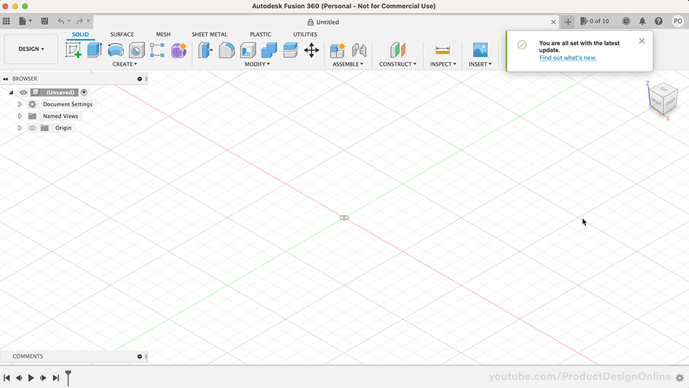Image resolution: width=689 pixels, height=388 pixels.
Task: Switch to the SHEET METAL tab
Action: click(210, 34)
